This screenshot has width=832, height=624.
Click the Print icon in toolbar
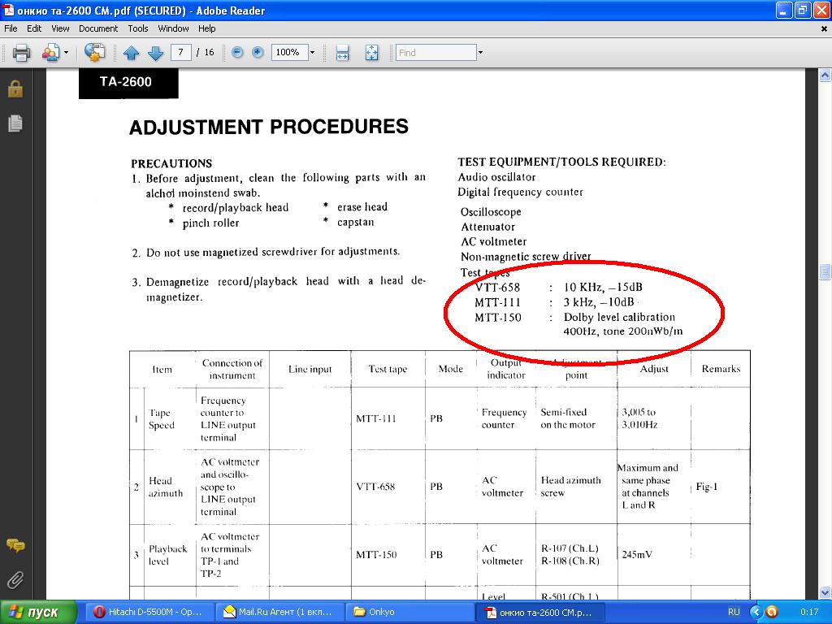point(21,53)
